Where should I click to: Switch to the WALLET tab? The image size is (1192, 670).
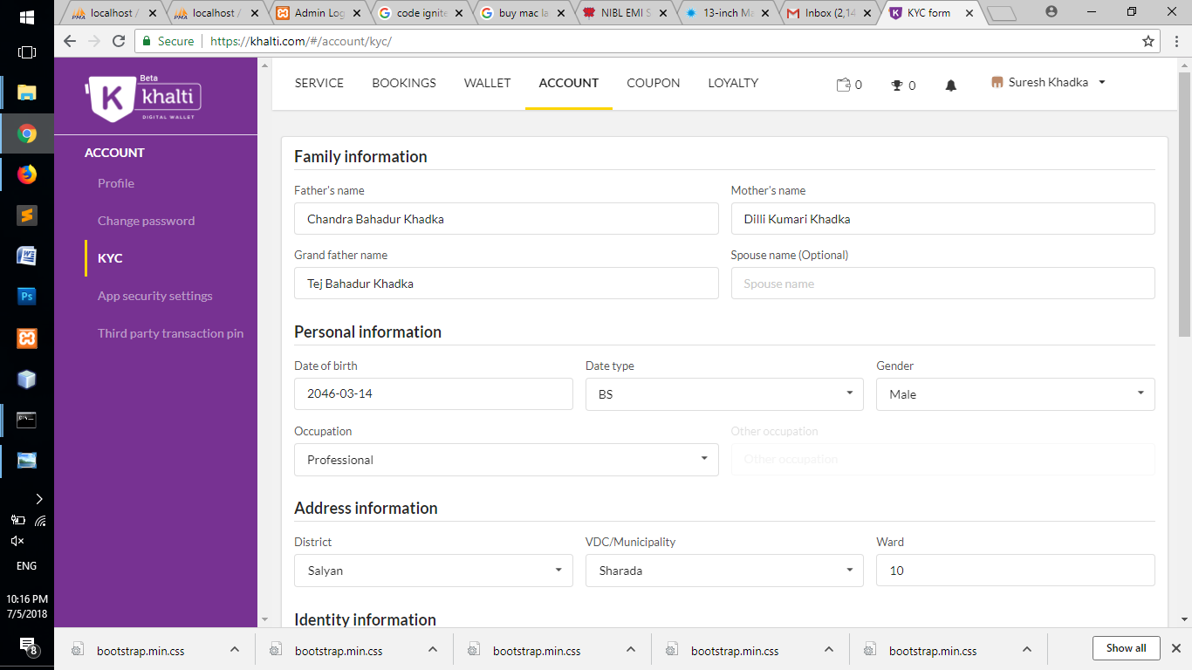[x=487, y=83]
